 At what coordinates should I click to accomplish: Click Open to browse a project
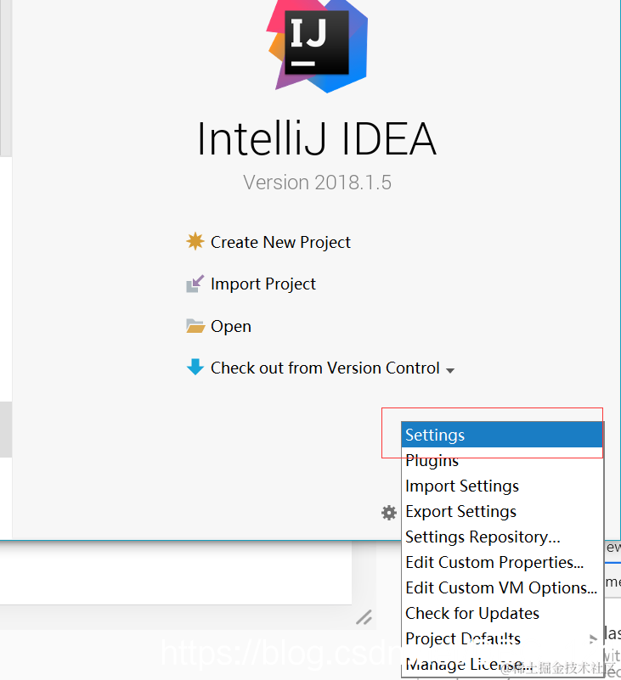click(231, 326)
